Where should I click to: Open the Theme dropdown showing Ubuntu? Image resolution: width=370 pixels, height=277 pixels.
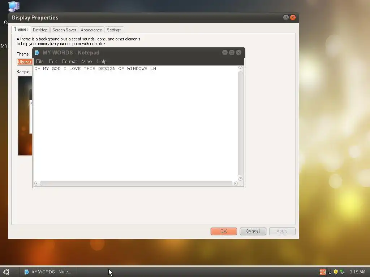pos(25,62)
